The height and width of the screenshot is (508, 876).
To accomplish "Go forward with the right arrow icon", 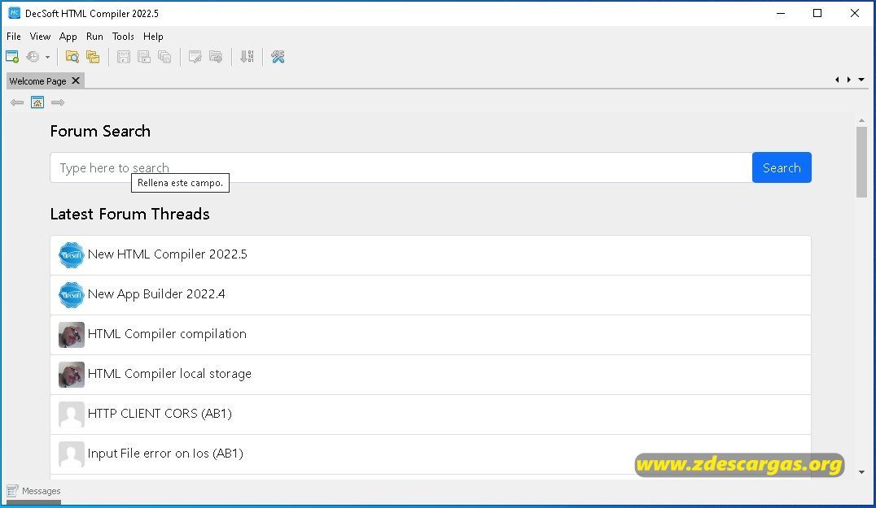I will [58, 102].
